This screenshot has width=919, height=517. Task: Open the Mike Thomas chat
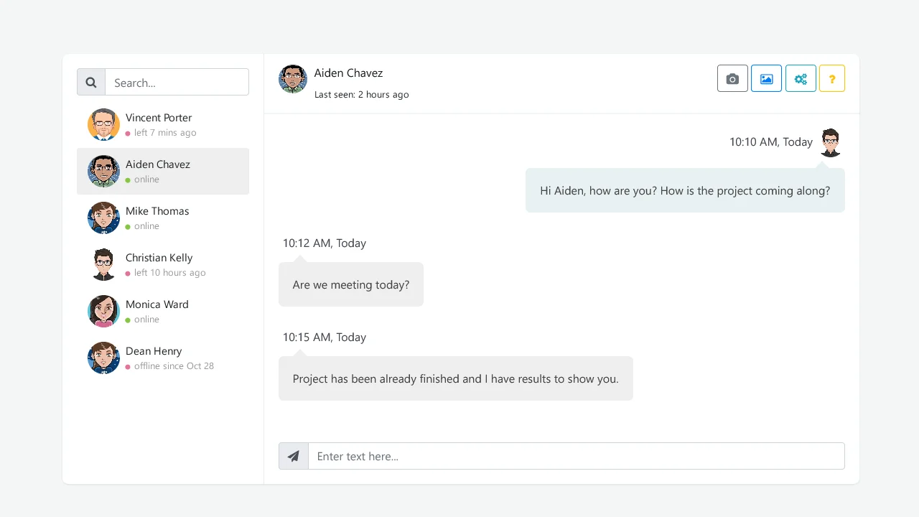click(x=163, y=218)
